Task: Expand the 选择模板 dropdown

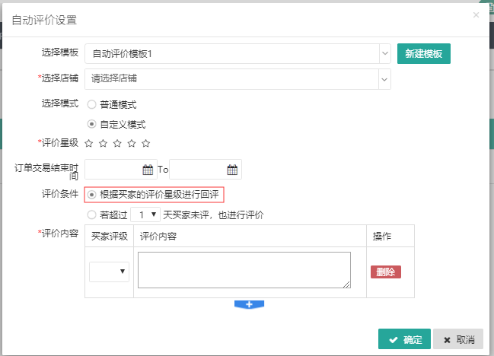Action: coord(384,54)
